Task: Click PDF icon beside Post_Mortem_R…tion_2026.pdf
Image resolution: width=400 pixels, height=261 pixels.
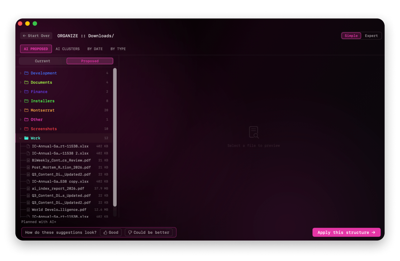Action: (x=28, y=167)
